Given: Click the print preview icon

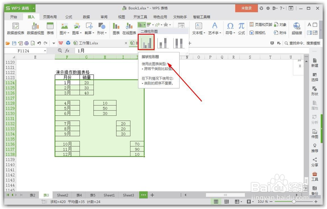Looking at the screenshot, I should pos(33,43).
